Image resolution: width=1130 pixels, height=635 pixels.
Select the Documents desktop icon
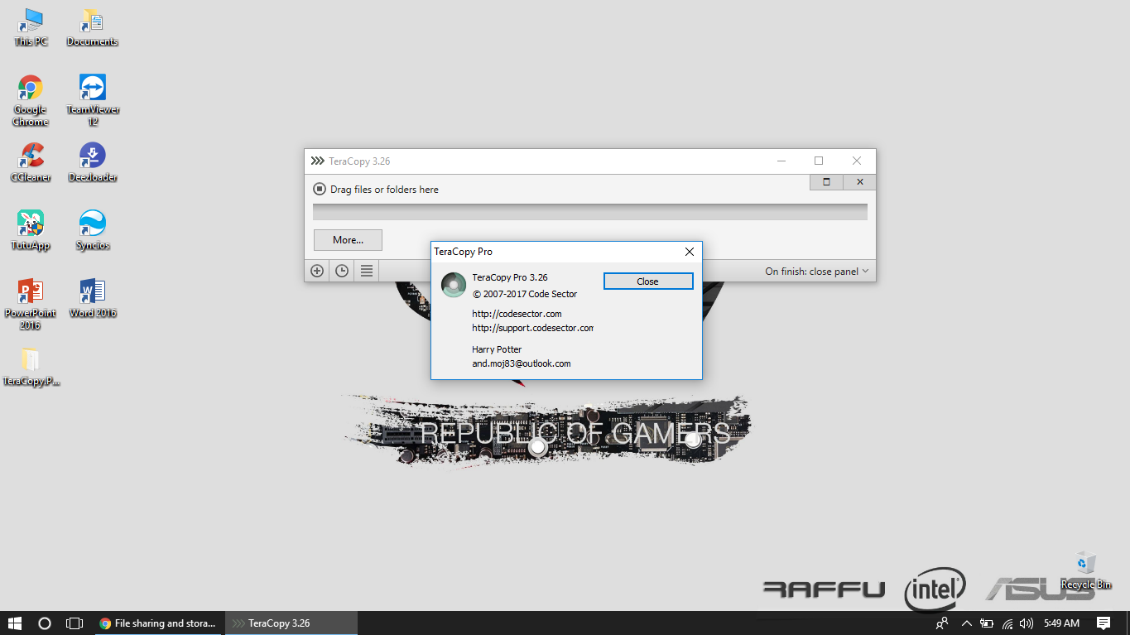pyautogui.click(x=93, y=27)
